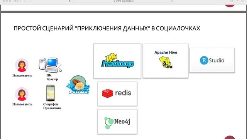Open the privacy shield report icon

[70, 1]
